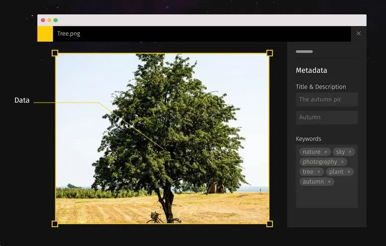The height and width of the screenshot is (246, 386).
Task: Select the Tree.png file name
Action: 69,34
